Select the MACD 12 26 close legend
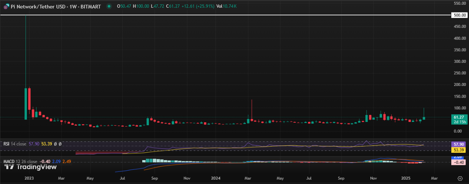469x184 pixels. tap(20, 162)
